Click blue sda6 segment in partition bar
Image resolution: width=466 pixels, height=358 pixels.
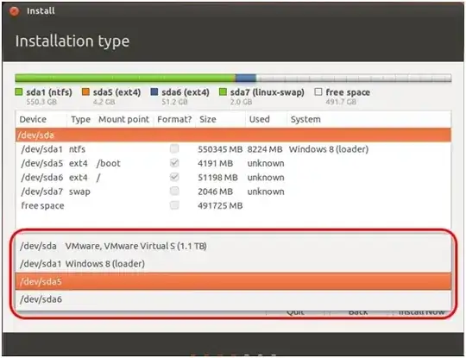(x=246, y=79)
